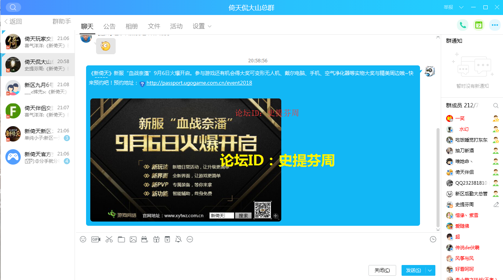
Task: Open the search box at top left
Action: point(13,7)
